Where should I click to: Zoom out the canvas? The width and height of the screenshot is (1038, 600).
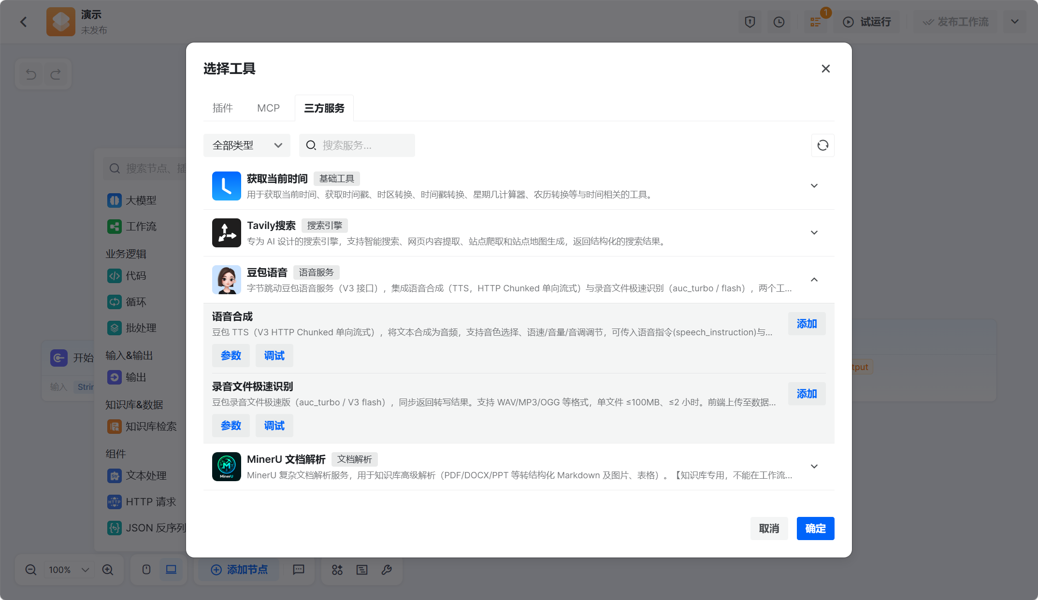[31, 570]
